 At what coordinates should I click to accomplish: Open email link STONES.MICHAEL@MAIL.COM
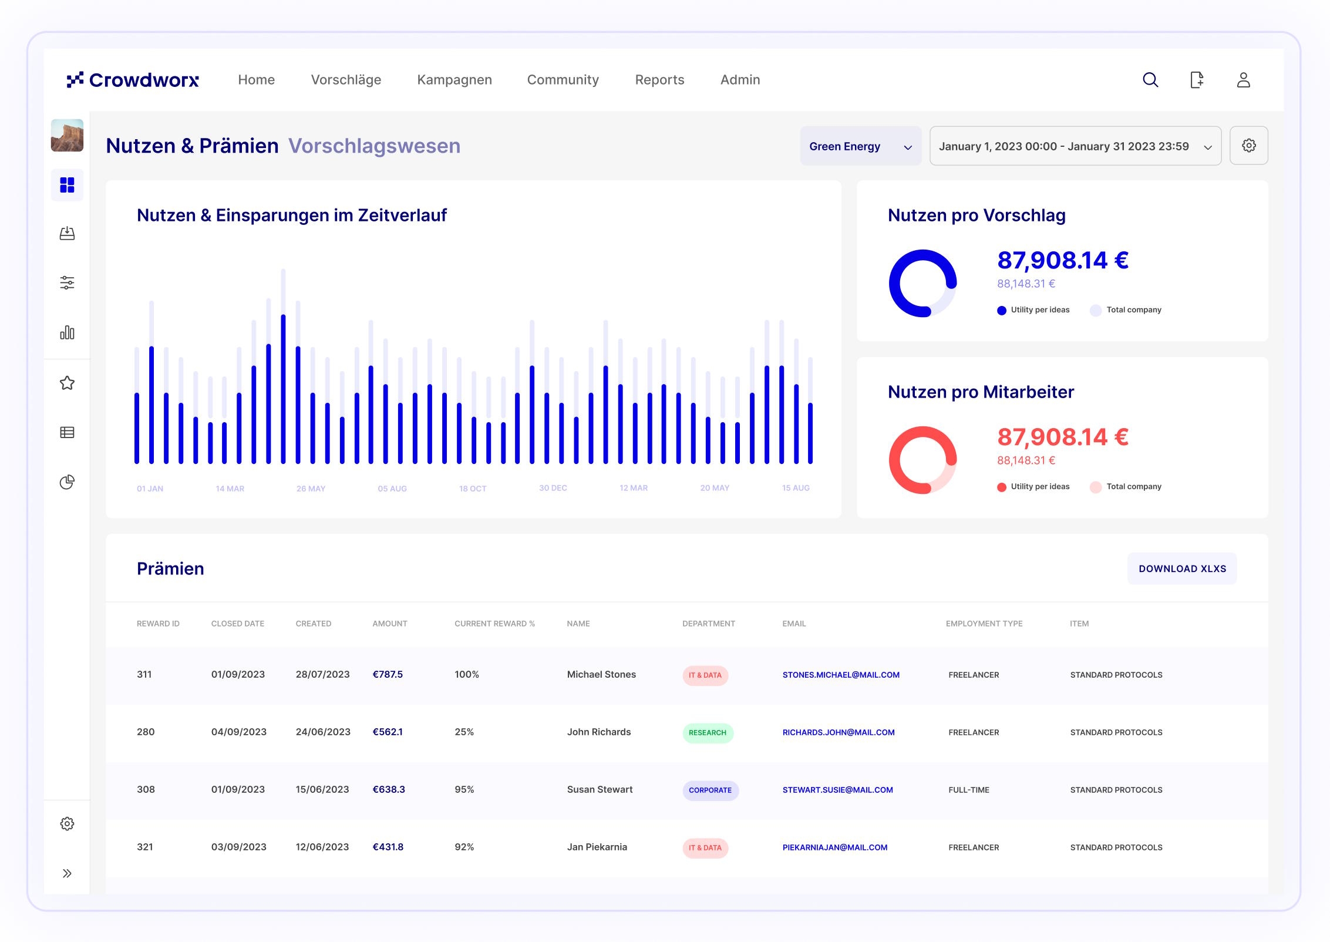coord(841,675)
